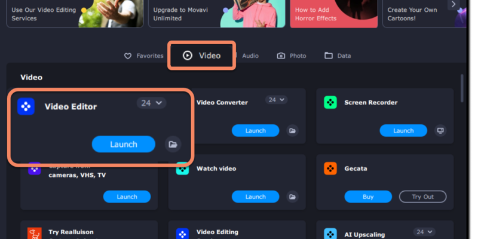Launch capture from cameras, VHS, TV

tap(127, 197)
